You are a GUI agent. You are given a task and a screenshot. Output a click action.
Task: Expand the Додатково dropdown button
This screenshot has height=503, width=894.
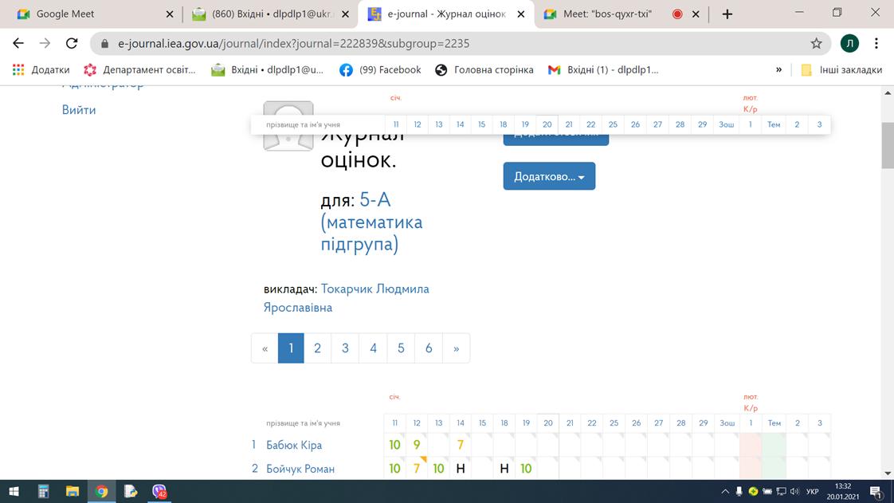coord(549,176)
